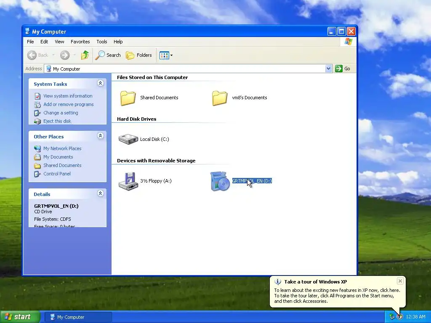Open Control Panel link
This screenshot has height=323, width=431.
click(57, 174)
